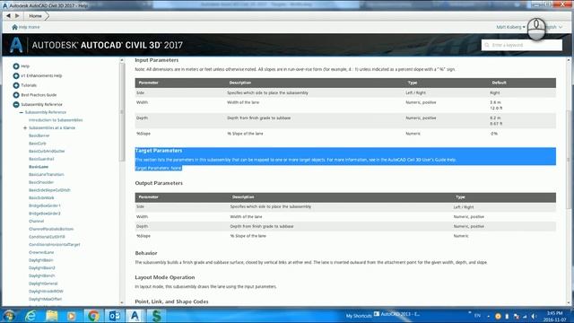
Task: Expand V1 Enhancements Help node
Action: pyautogui.click(x=16, y=75)
